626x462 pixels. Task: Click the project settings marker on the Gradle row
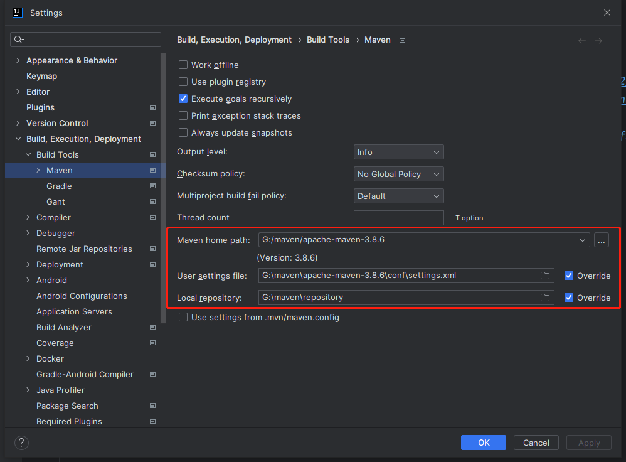[152, 186]
